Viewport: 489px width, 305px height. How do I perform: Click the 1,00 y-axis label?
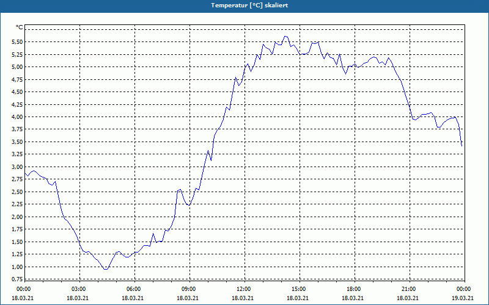[x=17, y=267]
